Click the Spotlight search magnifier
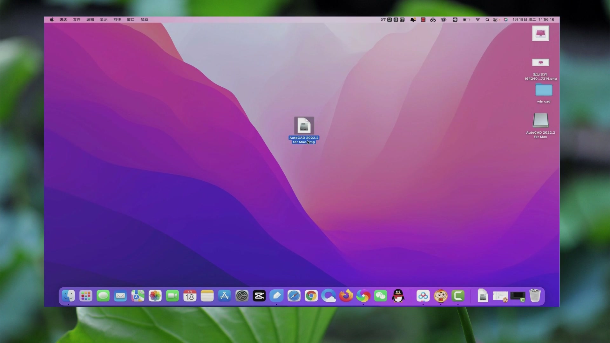The height and width of the screenshot is (343, 610). 487,20
